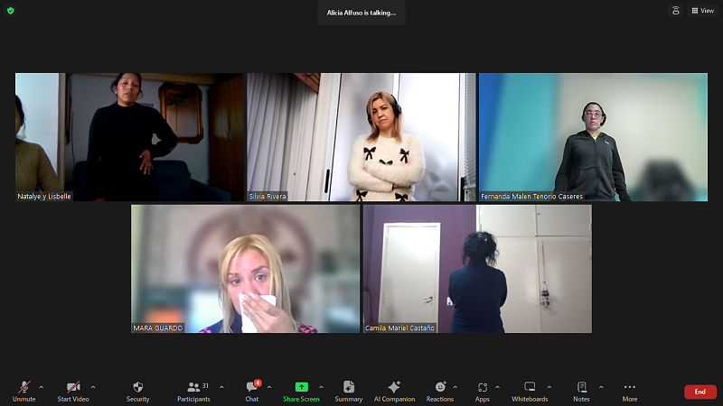Open the Apps panel
Screen dimensions: 723x406
[483, 390]
